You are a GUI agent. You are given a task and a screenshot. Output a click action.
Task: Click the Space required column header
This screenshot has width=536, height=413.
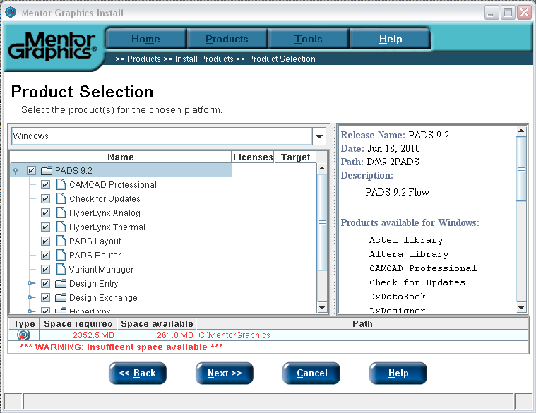coord(78,324)
